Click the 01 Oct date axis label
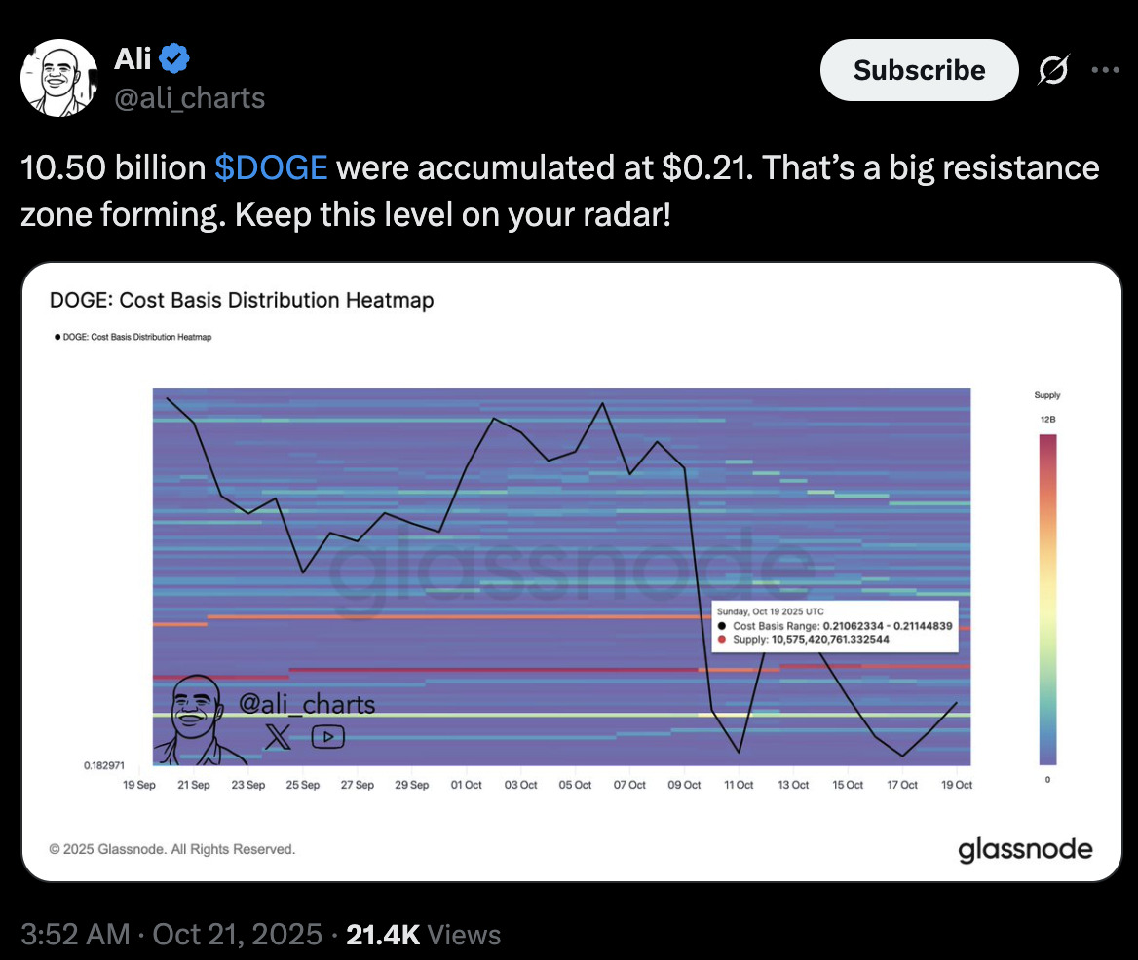 coord(466,785)
